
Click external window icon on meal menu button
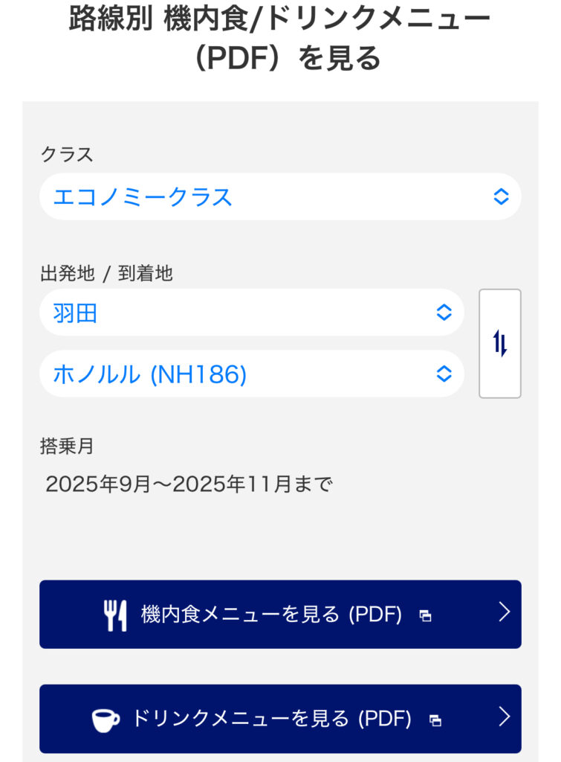point(425,615)
